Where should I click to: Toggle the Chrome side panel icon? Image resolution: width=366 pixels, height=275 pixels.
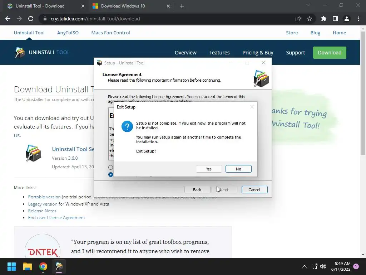coord(335,19)
